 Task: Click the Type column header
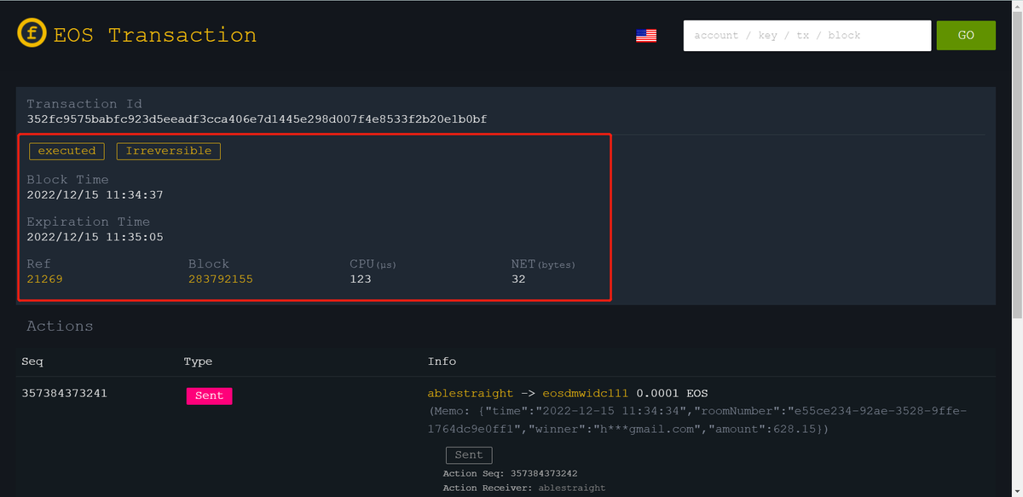click(198, 361)
